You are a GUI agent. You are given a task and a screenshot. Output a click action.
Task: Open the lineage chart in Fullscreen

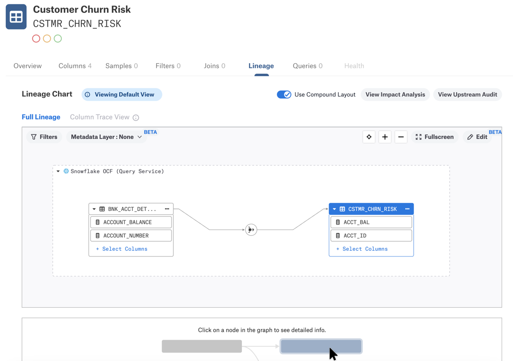click(435, 137)
